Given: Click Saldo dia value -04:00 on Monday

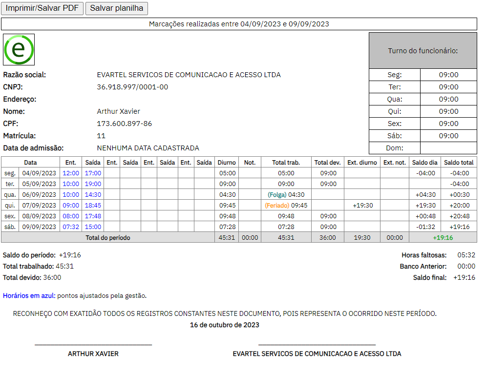Looking at the screenshot, I should 425,173.
